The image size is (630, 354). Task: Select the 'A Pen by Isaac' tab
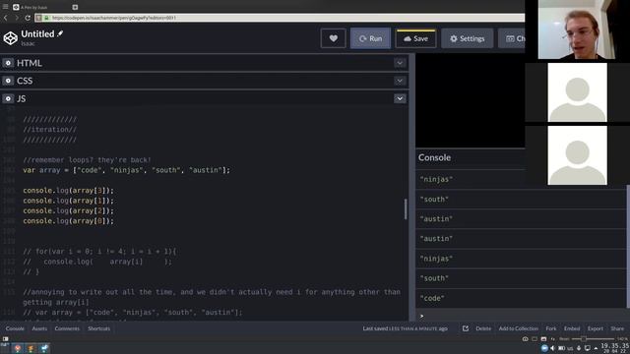tap(40, 7)
